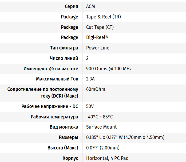The height and width of the screenshot is (162, 186).
Task: Select the 'ACM' series value
Action: coord(90,6)
